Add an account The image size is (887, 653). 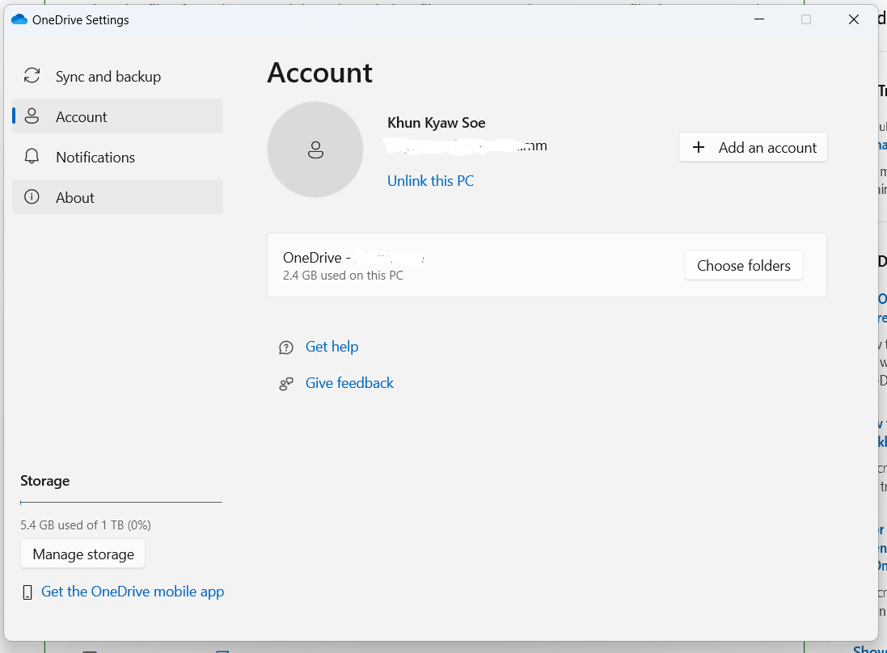click(753, 148)
